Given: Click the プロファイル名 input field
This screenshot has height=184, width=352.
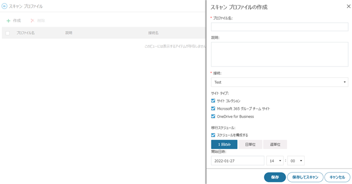Looking at the screenshot, I should point(279,27).
